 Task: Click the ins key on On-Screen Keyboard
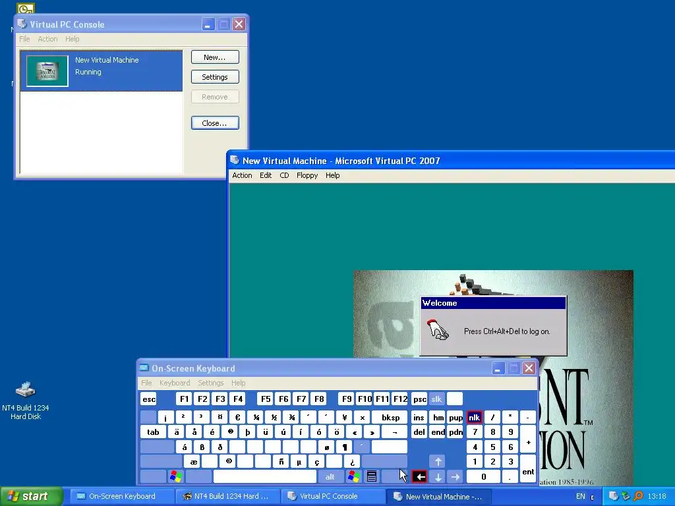tap(419, 417)
